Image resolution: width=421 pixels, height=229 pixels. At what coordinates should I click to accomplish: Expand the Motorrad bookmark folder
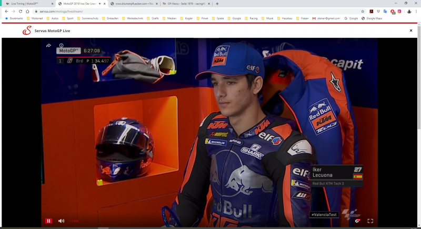[35, 18]
